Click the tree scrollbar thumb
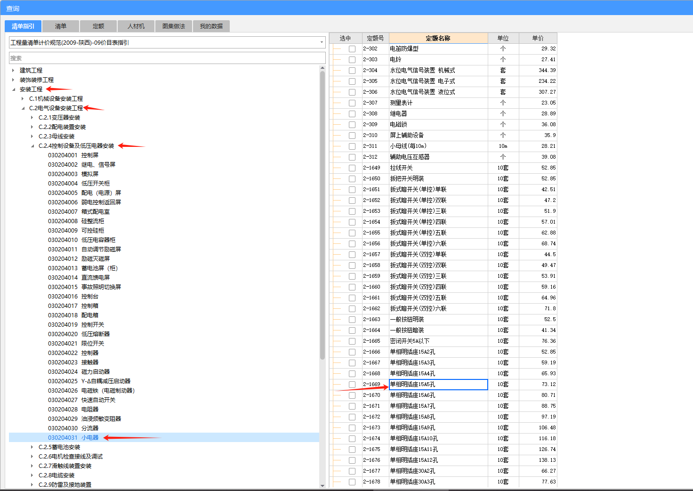This screenshot has height=491, width=693. point(322,215)
